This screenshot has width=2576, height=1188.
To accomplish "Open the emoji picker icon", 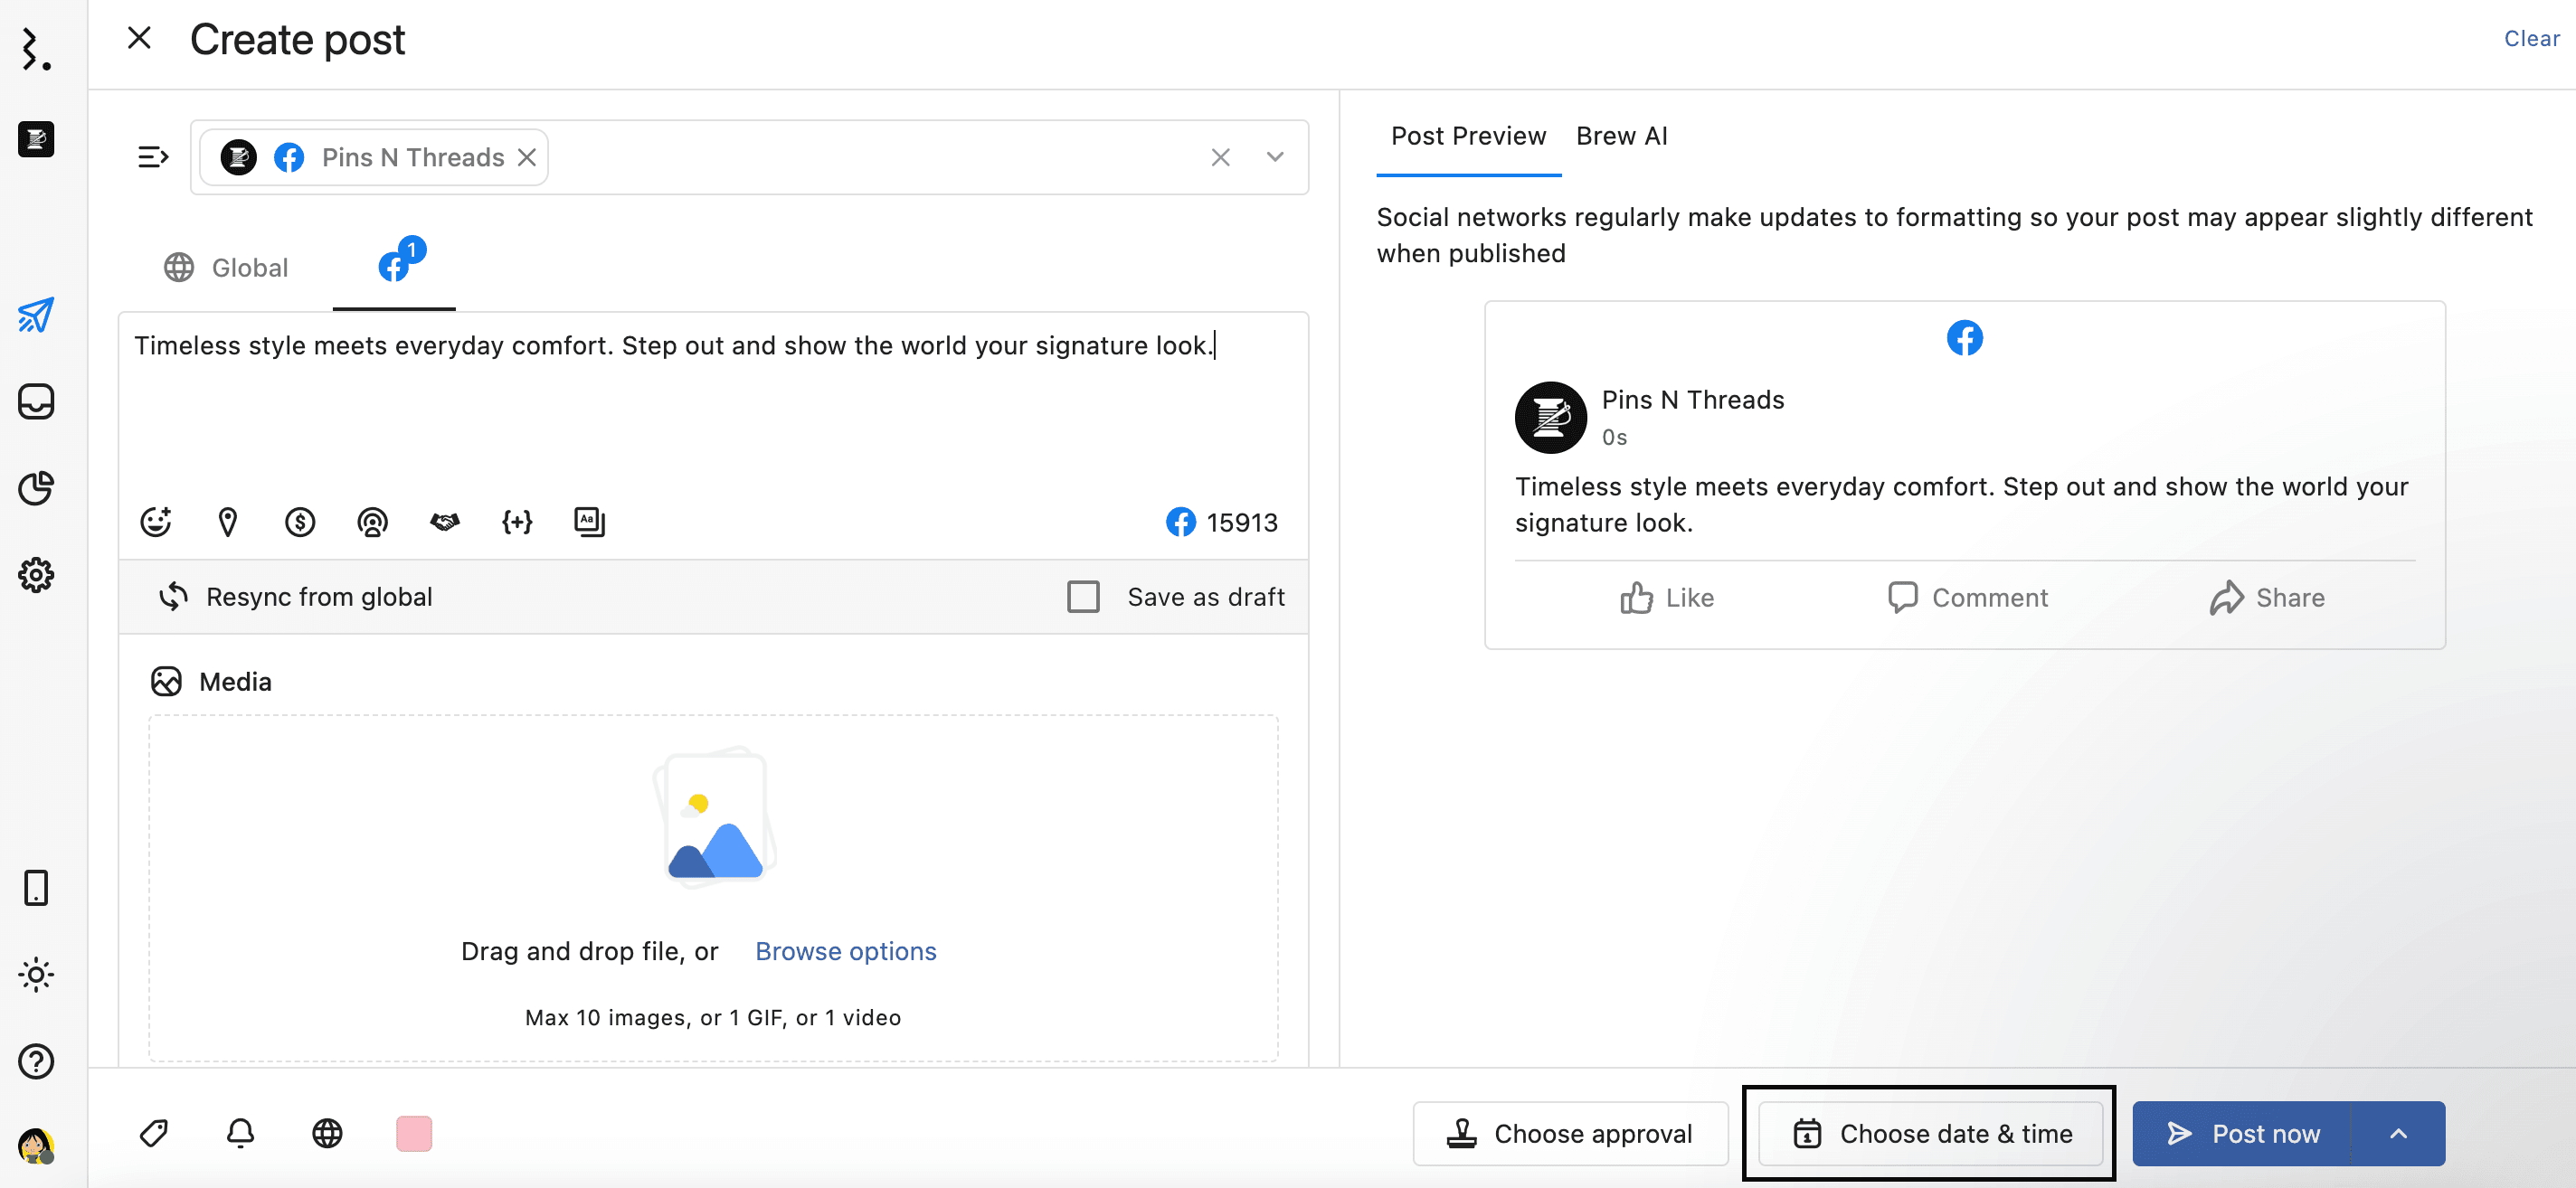I will click(156, 522).
